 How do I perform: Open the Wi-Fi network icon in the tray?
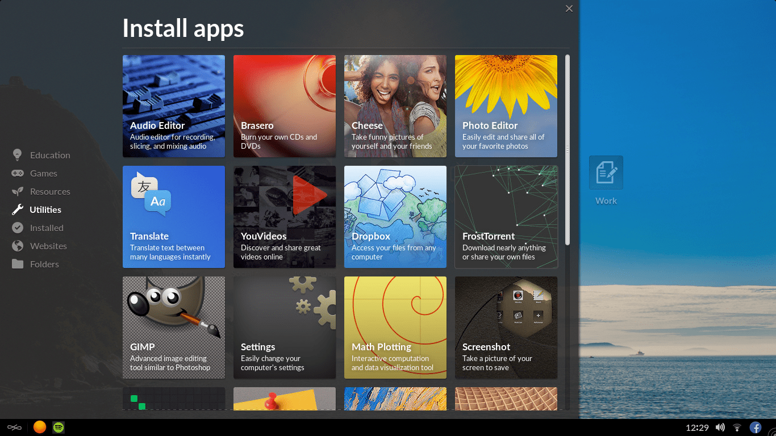coord(737,427)
